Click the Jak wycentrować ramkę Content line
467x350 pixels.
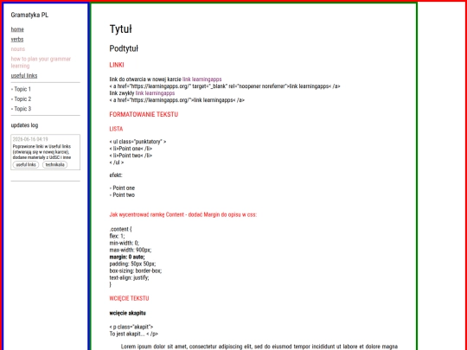(x=183, y=214)
